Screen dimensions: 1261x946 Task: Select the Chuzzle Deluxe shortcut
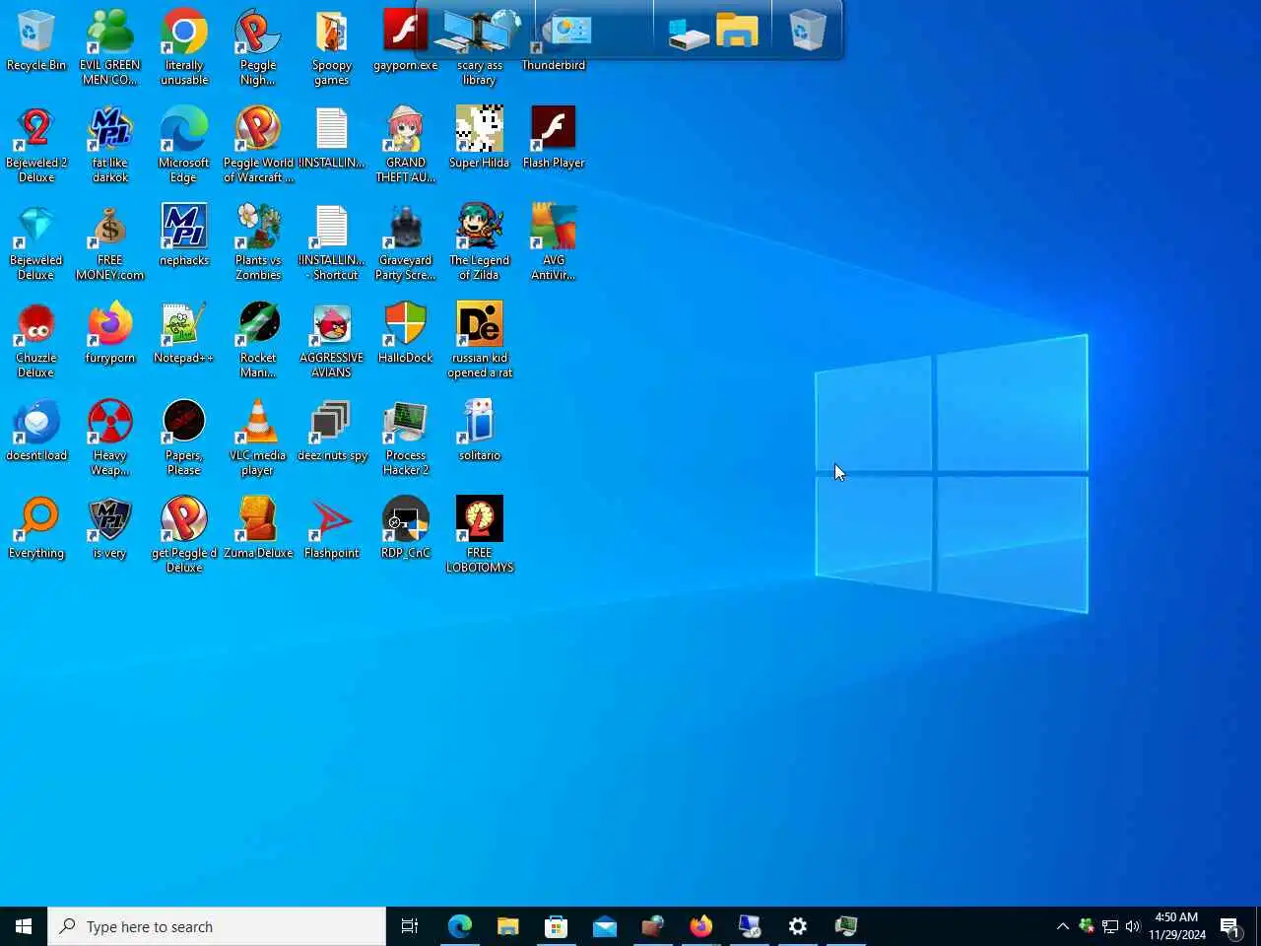pos(36,339)
